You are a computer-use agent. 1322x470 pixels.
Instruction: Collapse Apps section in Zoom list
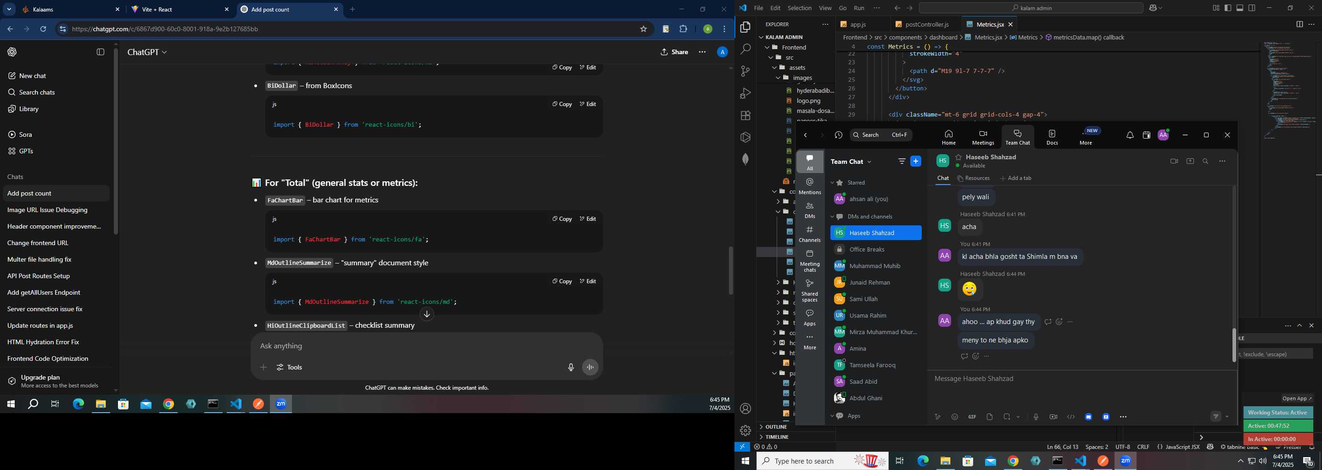(x=832, y=416)
